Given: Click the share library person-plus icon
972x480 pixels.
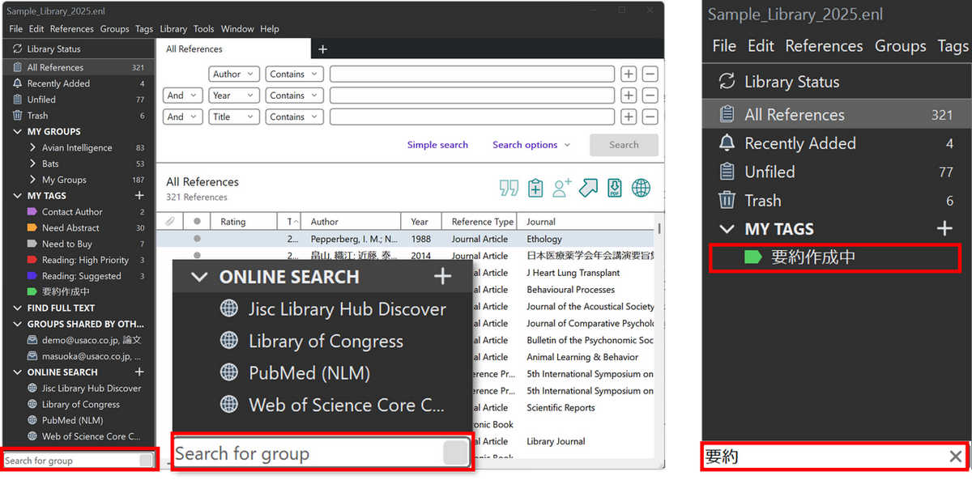Looking at the screenshot, I should (x=562, y=188).
